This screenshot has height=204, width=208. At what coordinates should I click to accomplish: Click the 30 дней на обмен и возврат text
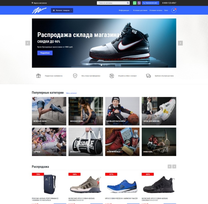[x=127, y=76]
